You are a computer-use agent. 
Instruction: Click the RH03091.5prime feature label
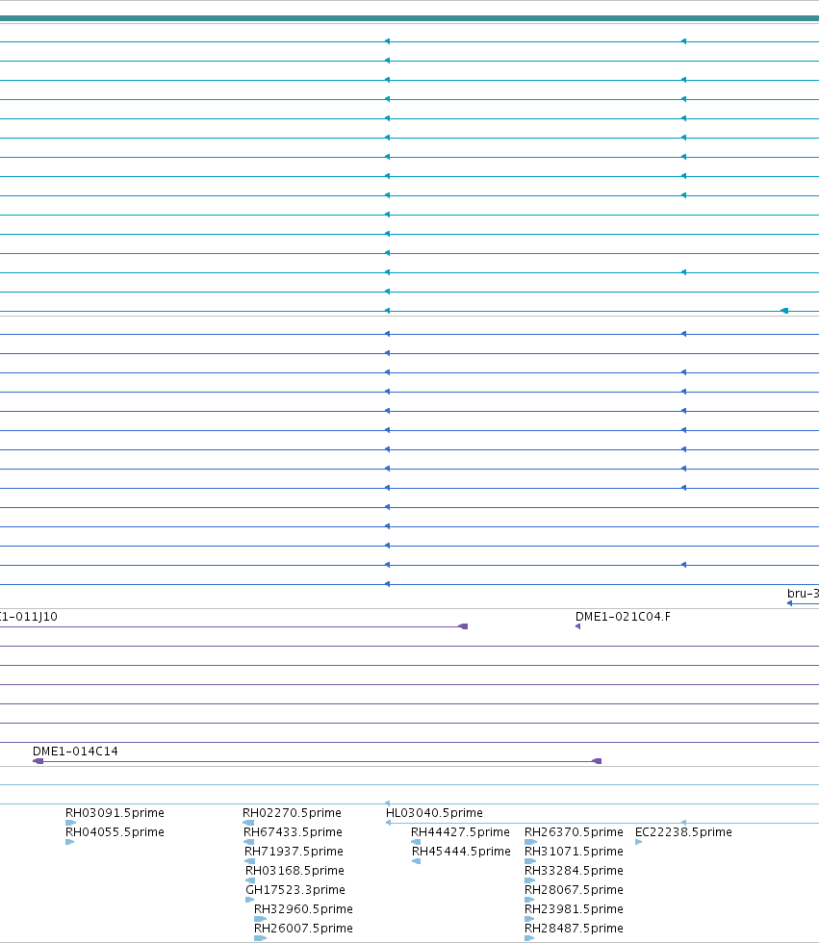click(x=115, y=813)
